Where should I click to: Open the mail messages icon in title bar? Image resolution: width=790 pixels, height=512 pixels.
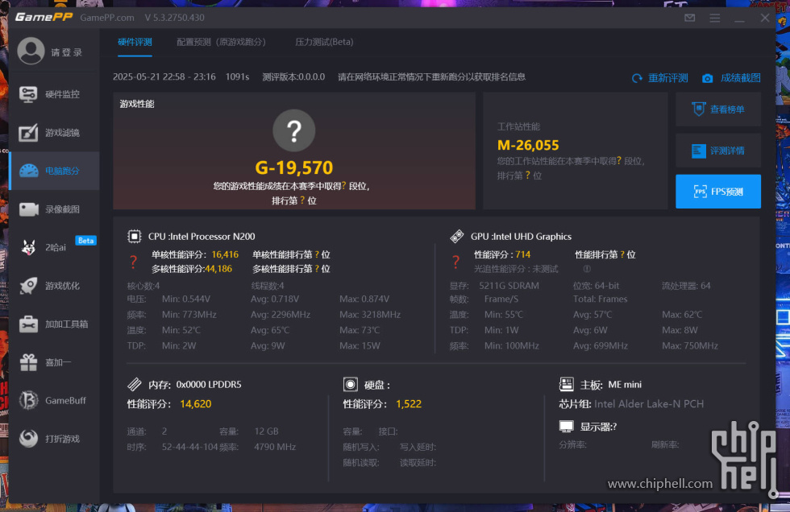point(690,18)
